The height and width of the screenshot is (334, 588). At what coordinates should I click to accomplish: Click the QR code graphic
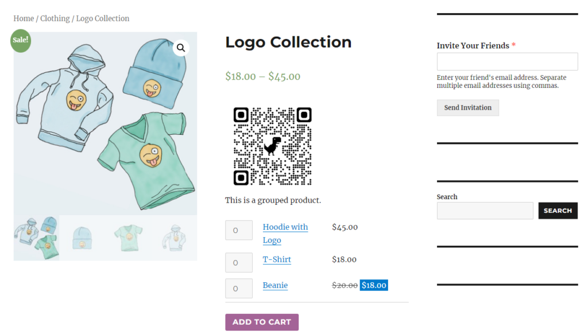point(273,145)
